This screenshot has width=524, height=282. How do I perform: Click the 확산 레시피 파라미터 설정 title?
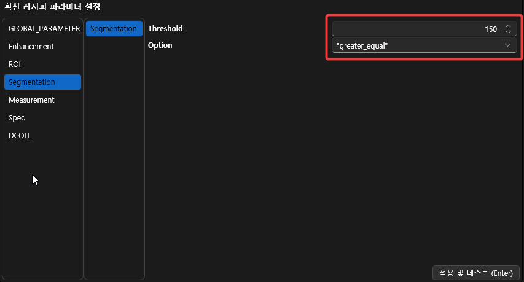point(52,7)
